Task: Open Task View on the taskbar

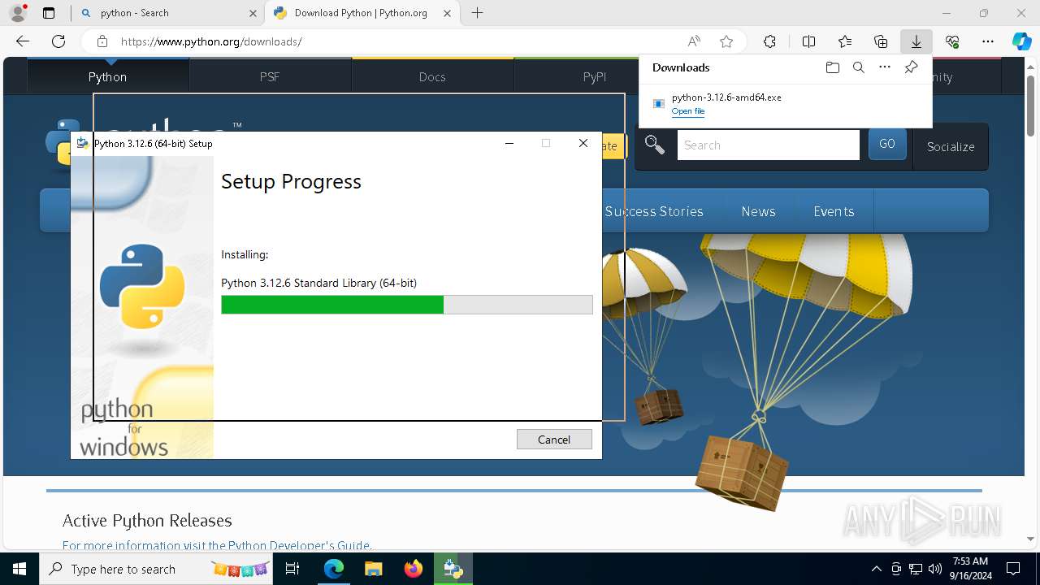Action: (292, 569)
